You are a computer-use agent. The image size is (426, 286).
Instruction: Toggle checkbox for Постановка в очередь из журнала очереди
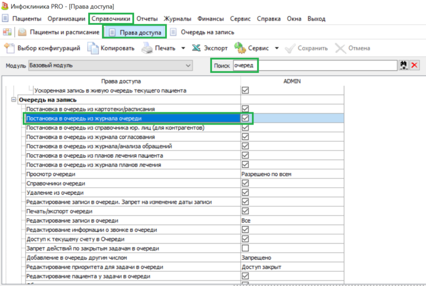pos(245,118)
